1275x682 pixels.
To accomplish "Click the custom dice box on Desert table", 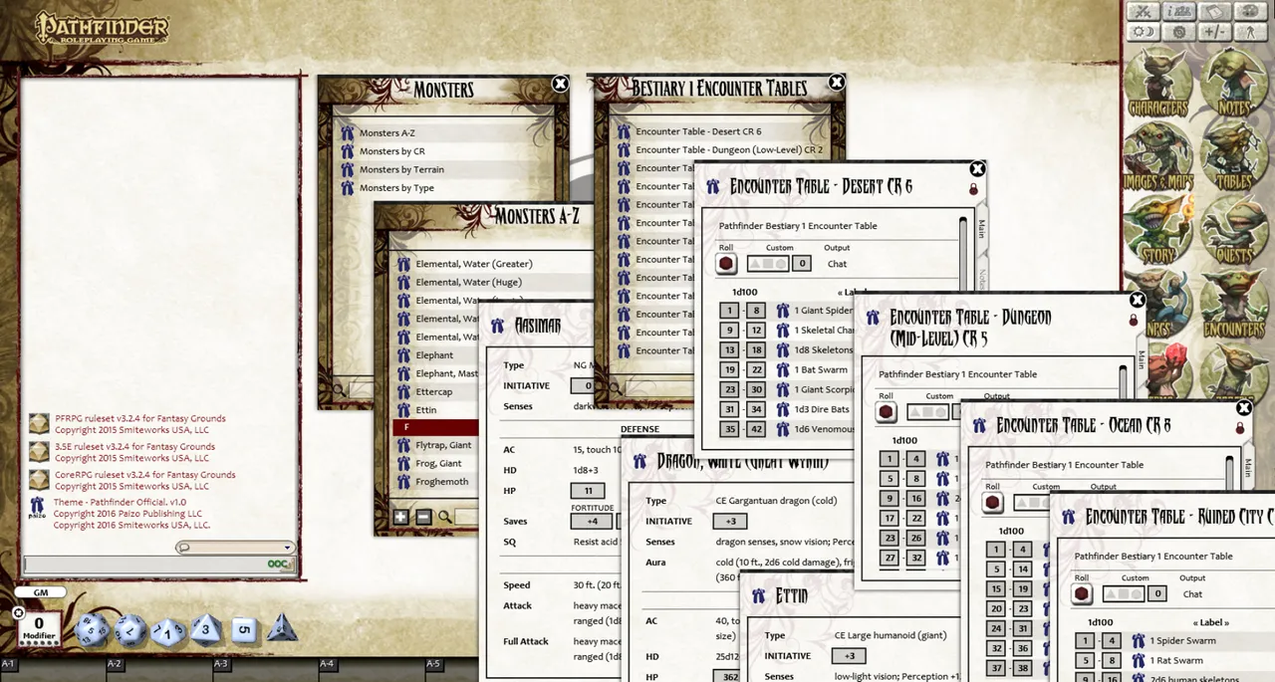I will pyautogui.click(x=767, y=264).
